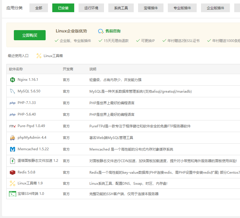Click the 软件名称 column header
This screenshot has height=218, width=240.
[16, 69]
